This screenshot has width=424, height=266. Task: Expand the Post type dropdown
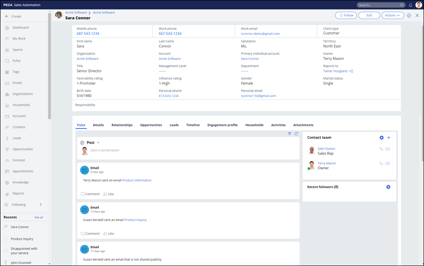[x=98, y=143]
